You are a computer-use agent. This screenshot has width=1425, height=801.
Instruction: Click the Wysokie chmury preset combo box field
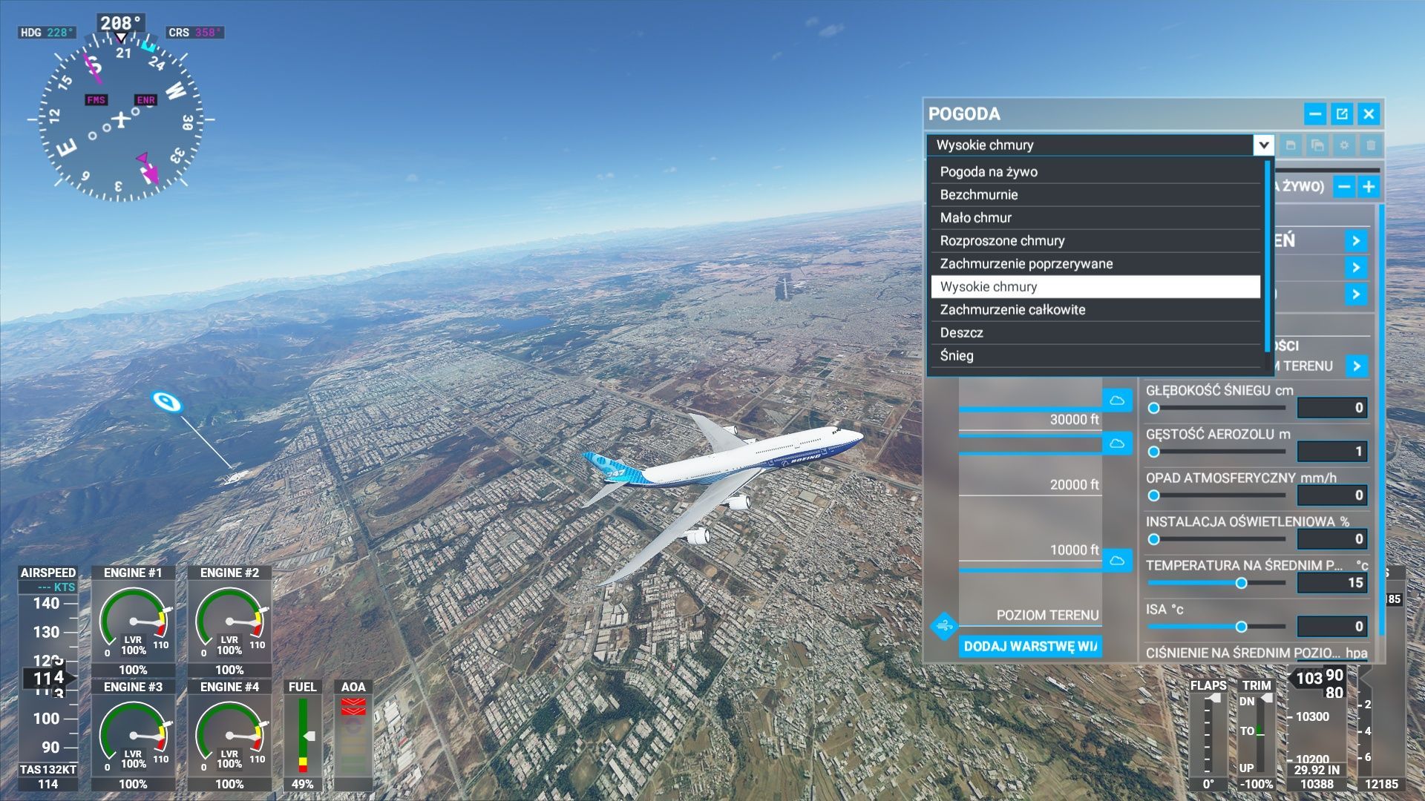[x=1090, y=145]
